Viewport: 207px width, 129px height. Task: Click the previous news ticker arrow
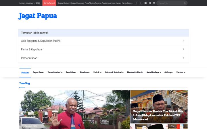coord(136,3)
